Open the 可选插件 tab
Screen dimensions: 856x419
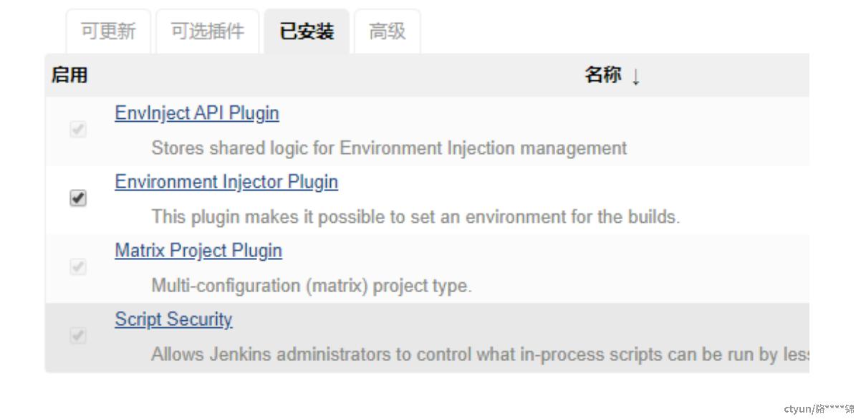pyautogui.click(x=208, y=31)
